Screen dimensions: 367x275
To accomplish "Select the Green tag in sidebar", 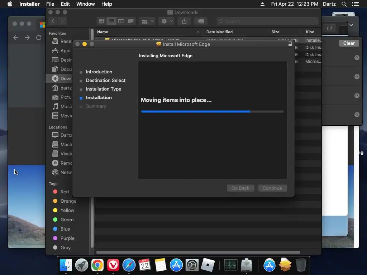I will [x=63, y=219].
